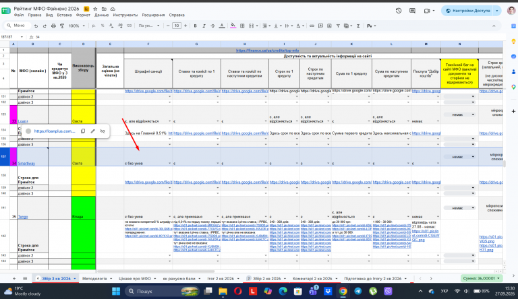
Task: Increase font size with plus
Action: [x=185, y=26]
